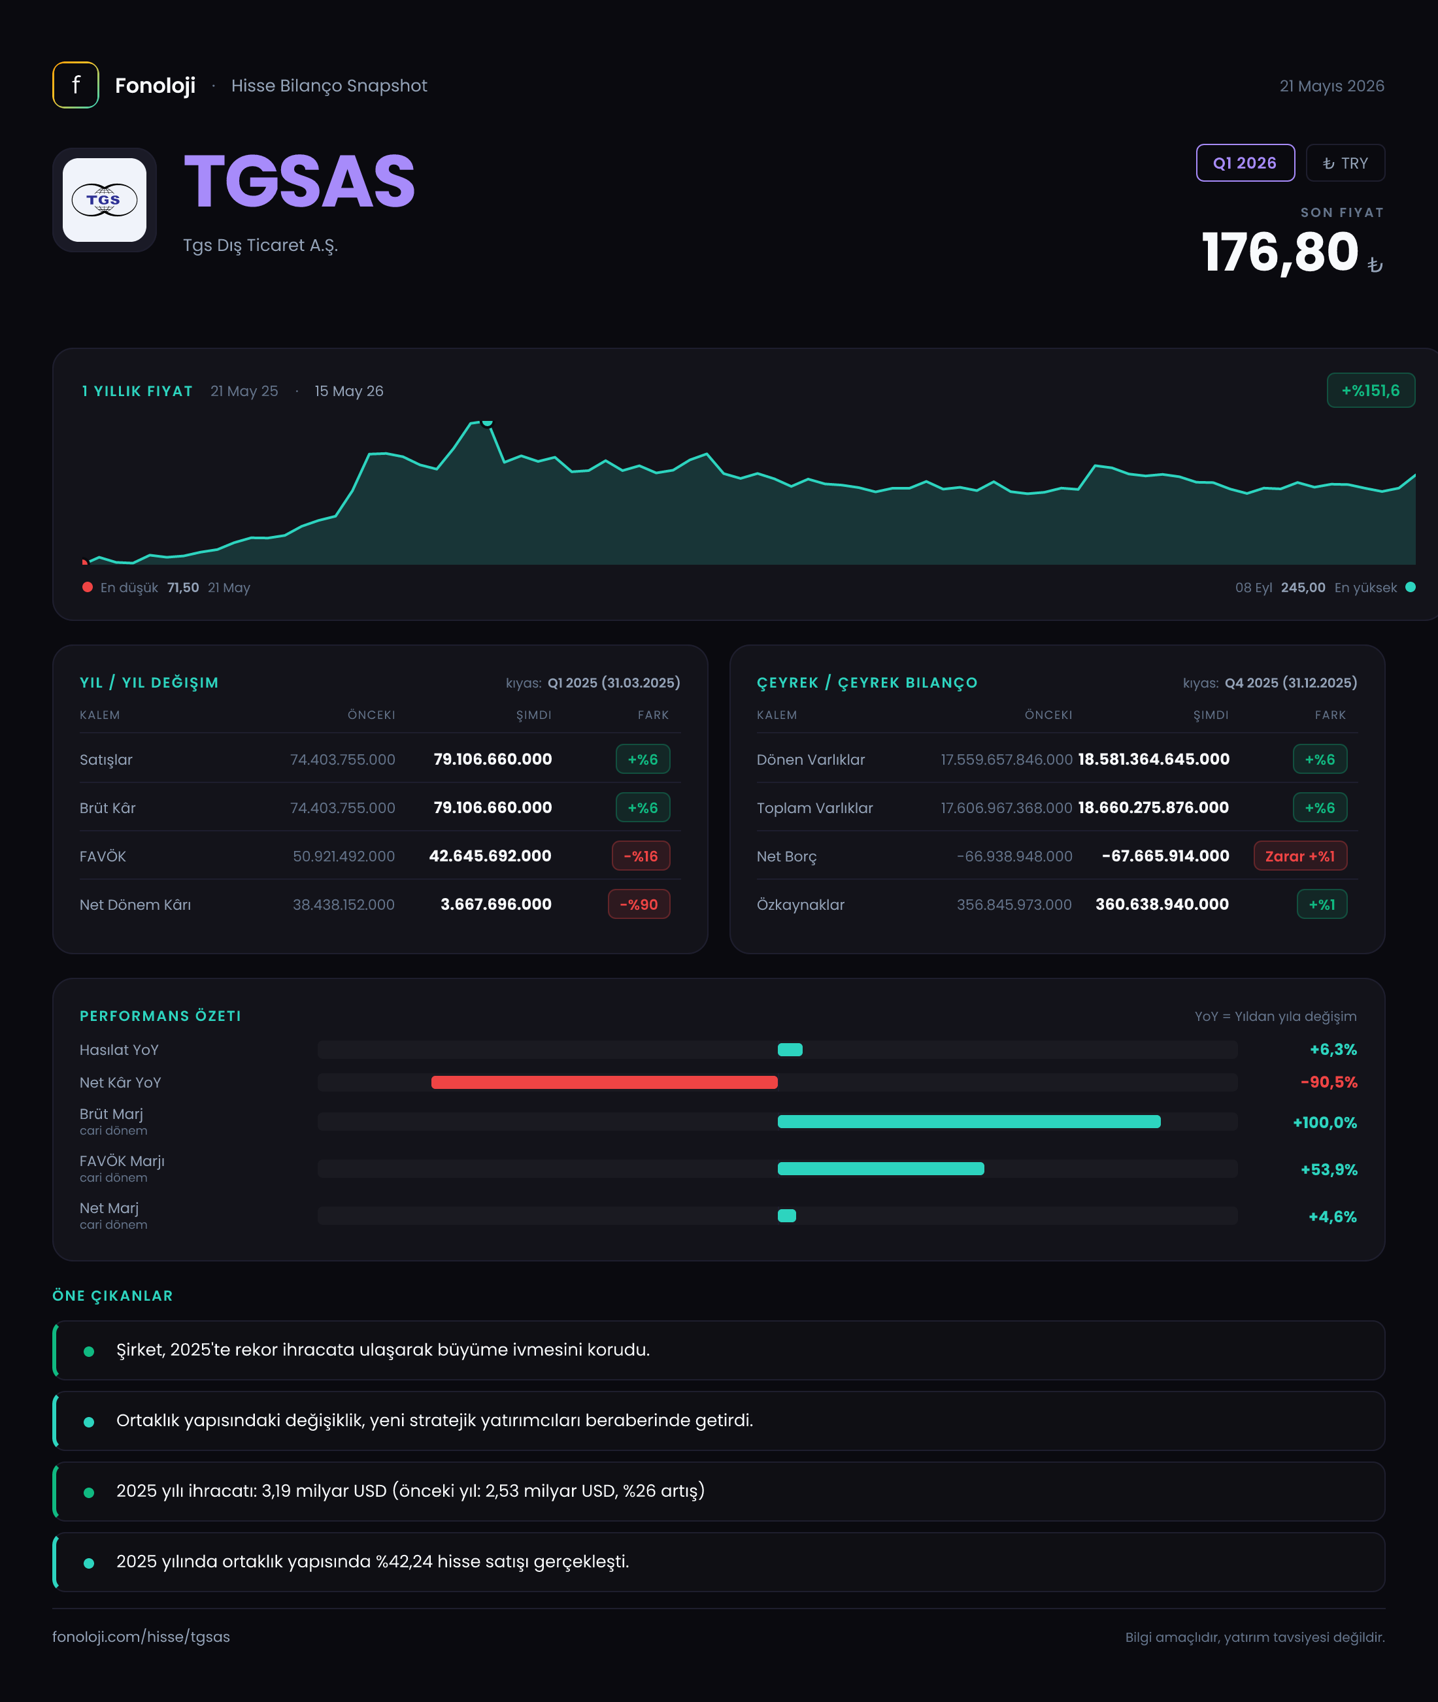Open the fonoloji.com/hisse/tgsas link
The height and width of the screenshot is (1702, 1438).
pos(141,1637)
